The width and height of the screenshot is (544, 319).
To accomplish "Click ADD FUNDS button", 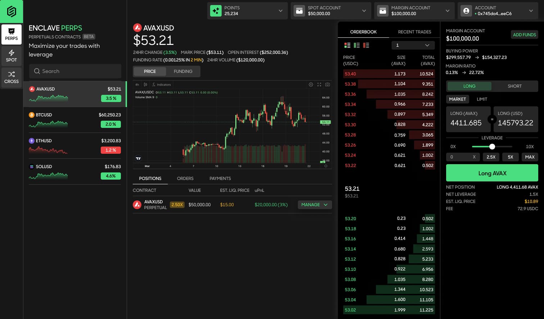I will [524, 34].
